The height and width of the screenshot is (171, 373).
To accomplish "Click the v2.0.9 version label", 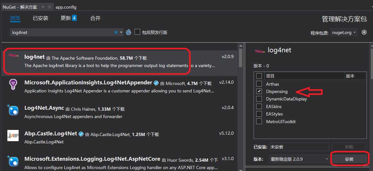I will [228, 56].
